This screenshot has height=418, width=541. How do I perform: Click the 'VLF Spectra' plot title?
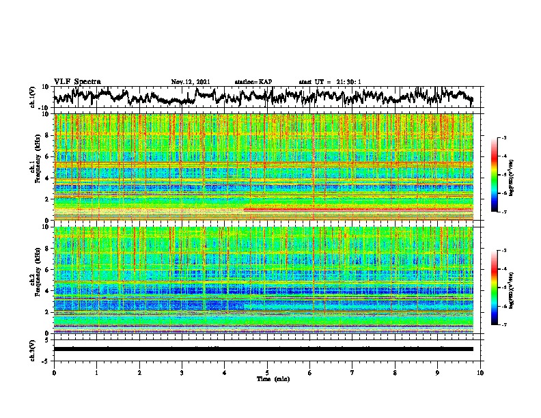tap(77, 82)
